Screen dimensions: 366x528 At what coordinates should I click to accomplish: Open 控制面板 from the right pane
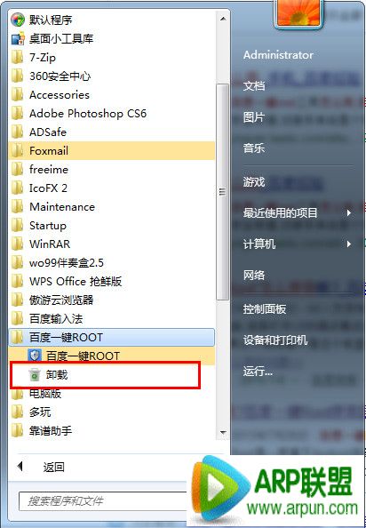pyautogui.click(x=265, y=308)
